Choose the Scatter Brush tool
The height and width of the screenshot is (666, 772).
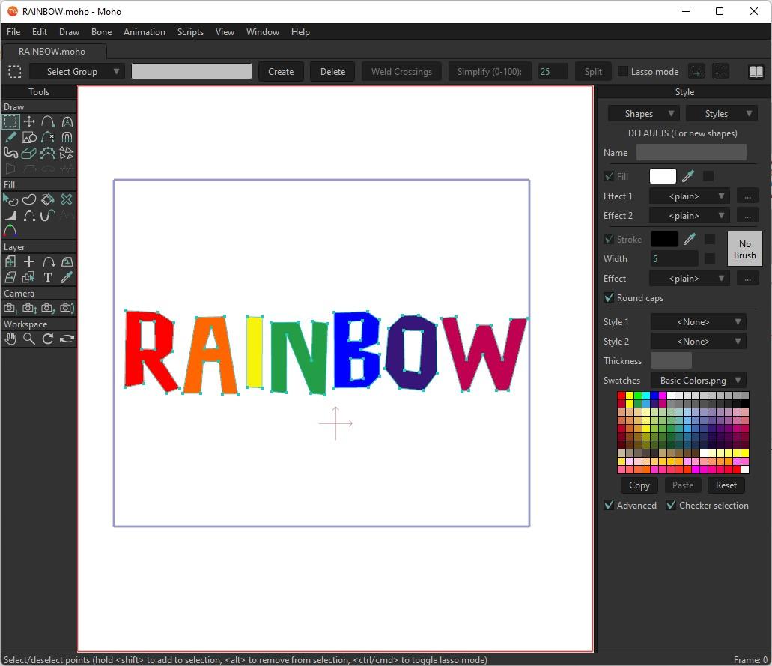coord(67,153)
